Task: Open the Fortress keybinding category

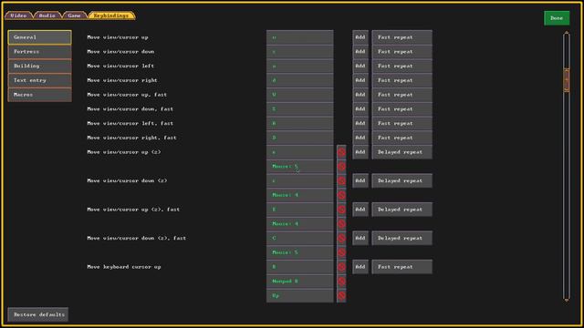Action: [39, 52]
